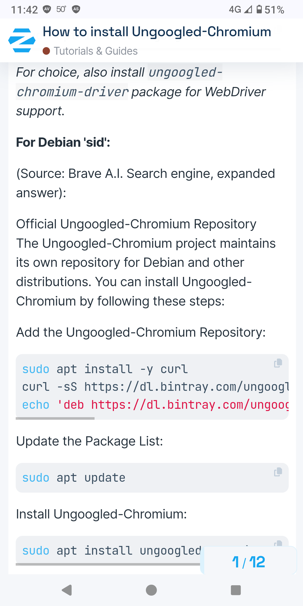303x606 pixels.
Task: Tap the Zorin forum logo icon
Action: [x=22, y=40]
